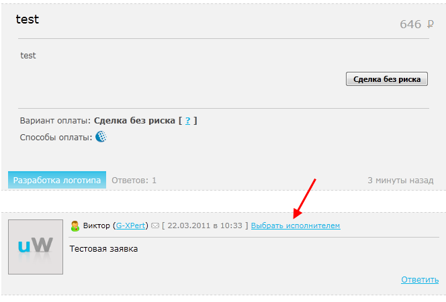This screenshot has width=446, height=302.
Task: Click the envelope message icon
Action: coord(155,226)
